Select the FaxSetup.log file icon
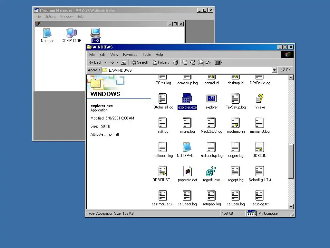The height and width of the screenshot is (248, 330). click(x=236, y=98)
